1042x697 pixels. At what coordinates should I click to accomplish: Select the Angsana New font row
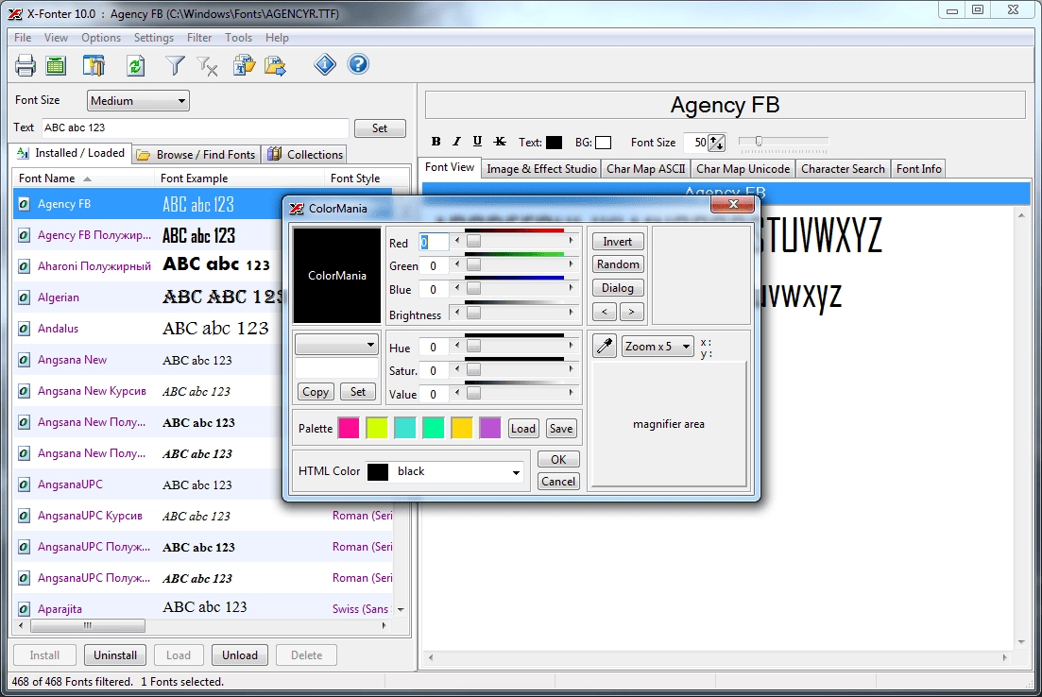pyautogui.click(x=146, y=360)
